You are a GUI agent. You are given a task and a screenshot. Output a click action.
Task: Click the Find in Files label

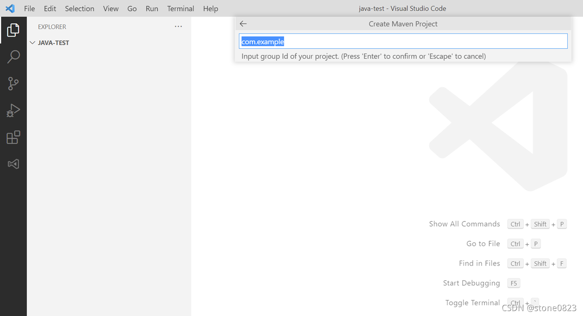point(480,263)
